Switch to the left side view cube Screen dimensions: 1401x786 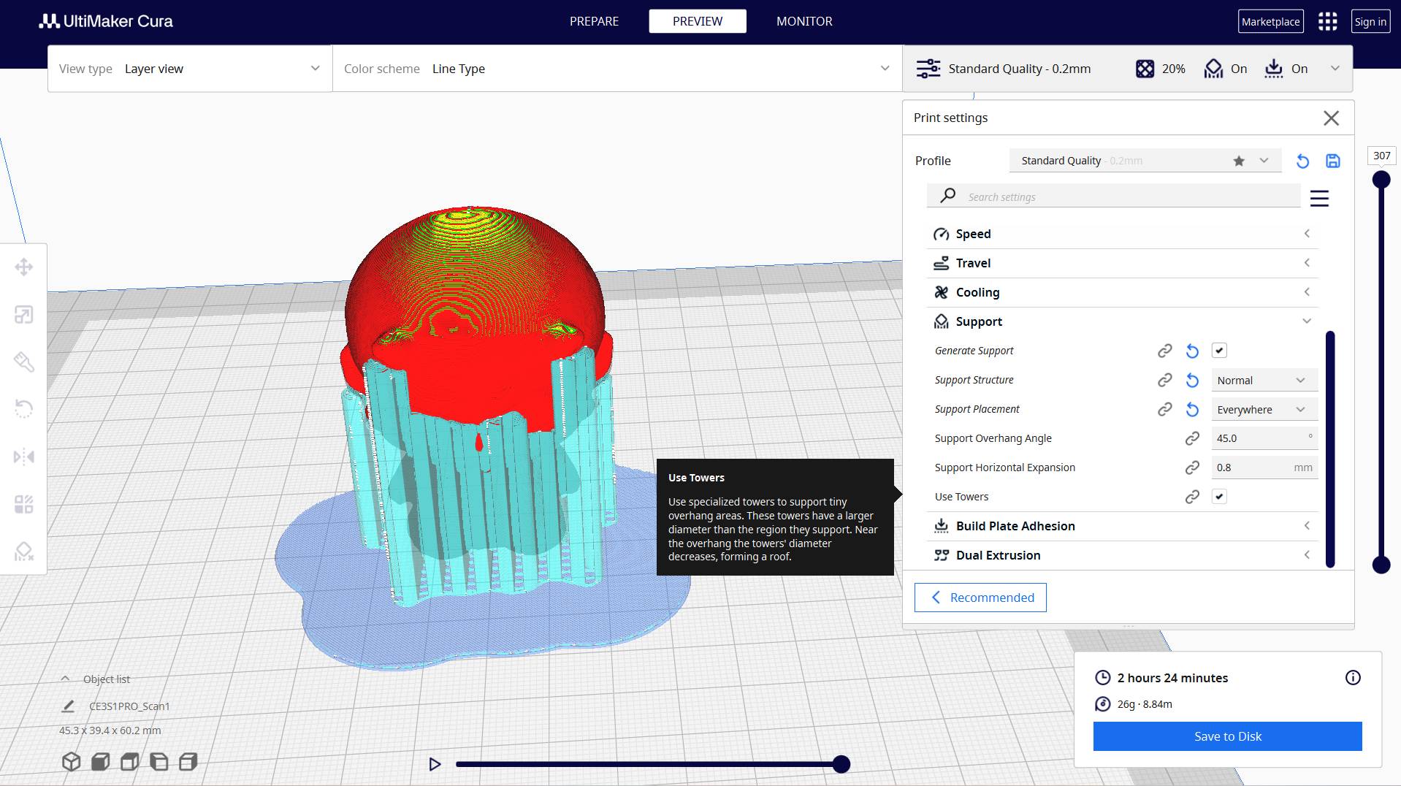coord(159,762)
